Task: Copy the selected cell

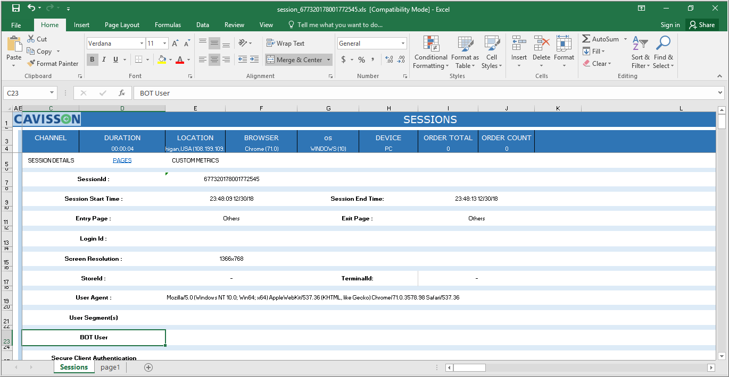Action: tap(39, 52)
